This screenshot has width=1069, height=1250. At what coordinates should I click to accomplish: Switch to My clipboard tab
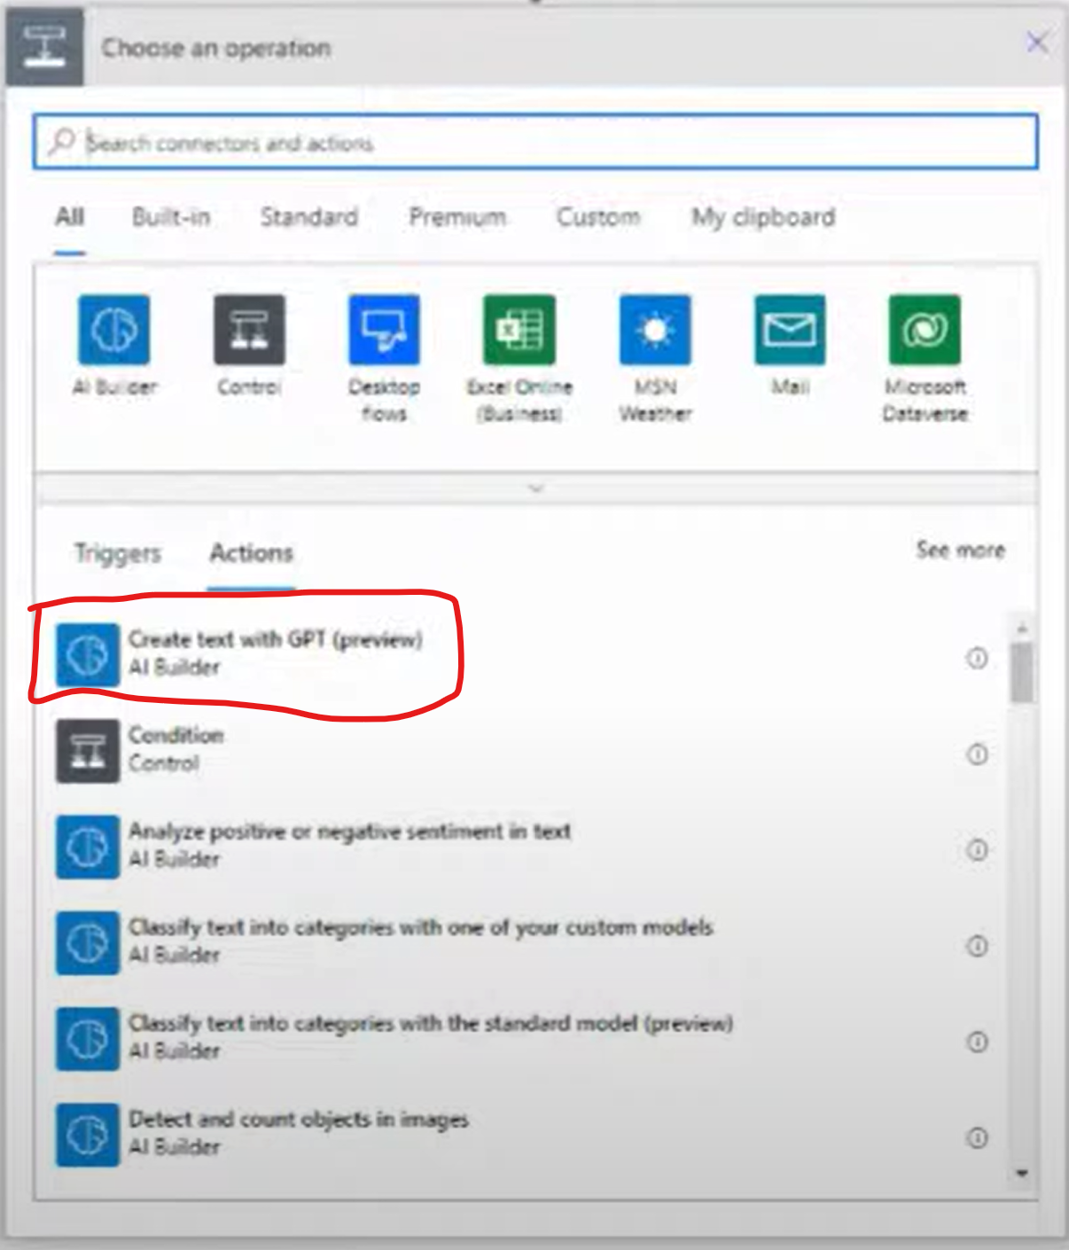[x=763, y=217]
